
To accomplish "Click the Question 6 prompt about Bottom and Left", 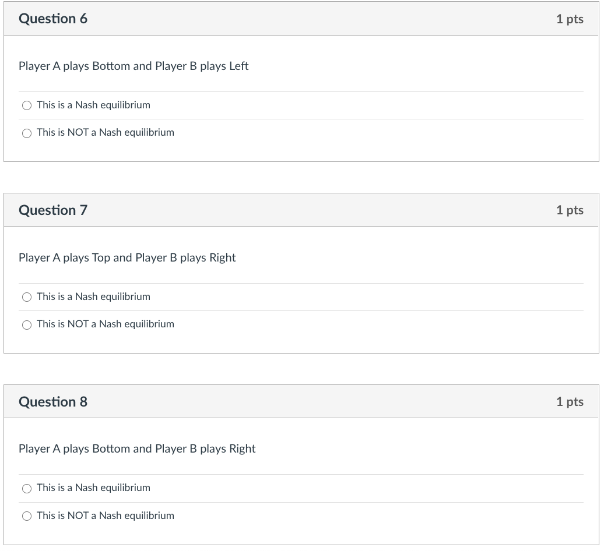I will coord(133,66).
